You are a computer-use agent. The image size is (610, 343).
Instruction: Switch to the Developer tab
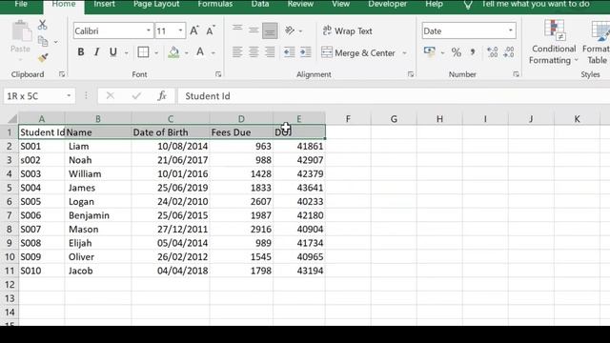coord(388,4)
